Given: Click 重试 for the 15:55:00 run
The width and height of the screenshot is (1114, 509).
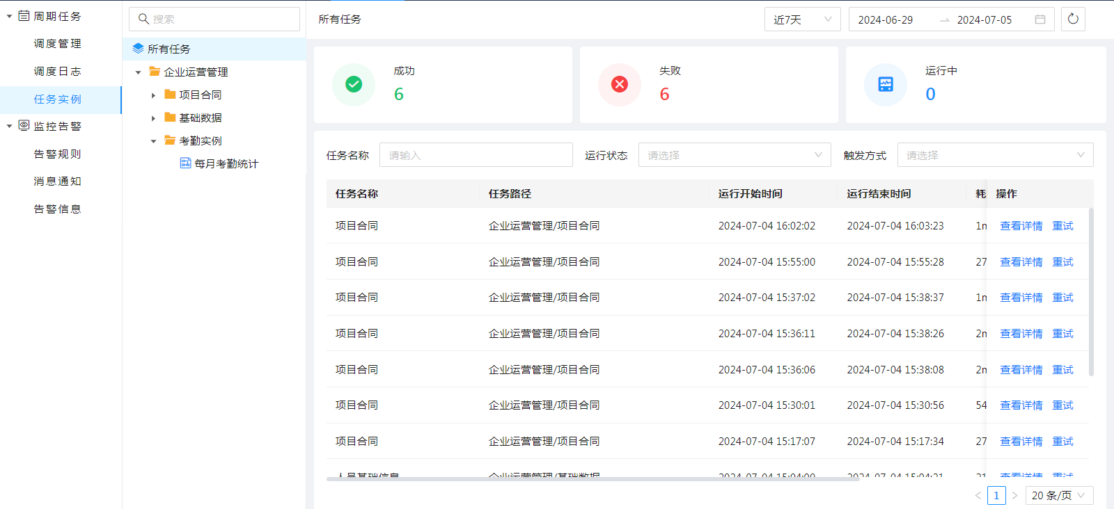Looking at the screenshot, I should [x=1062, y=262].
